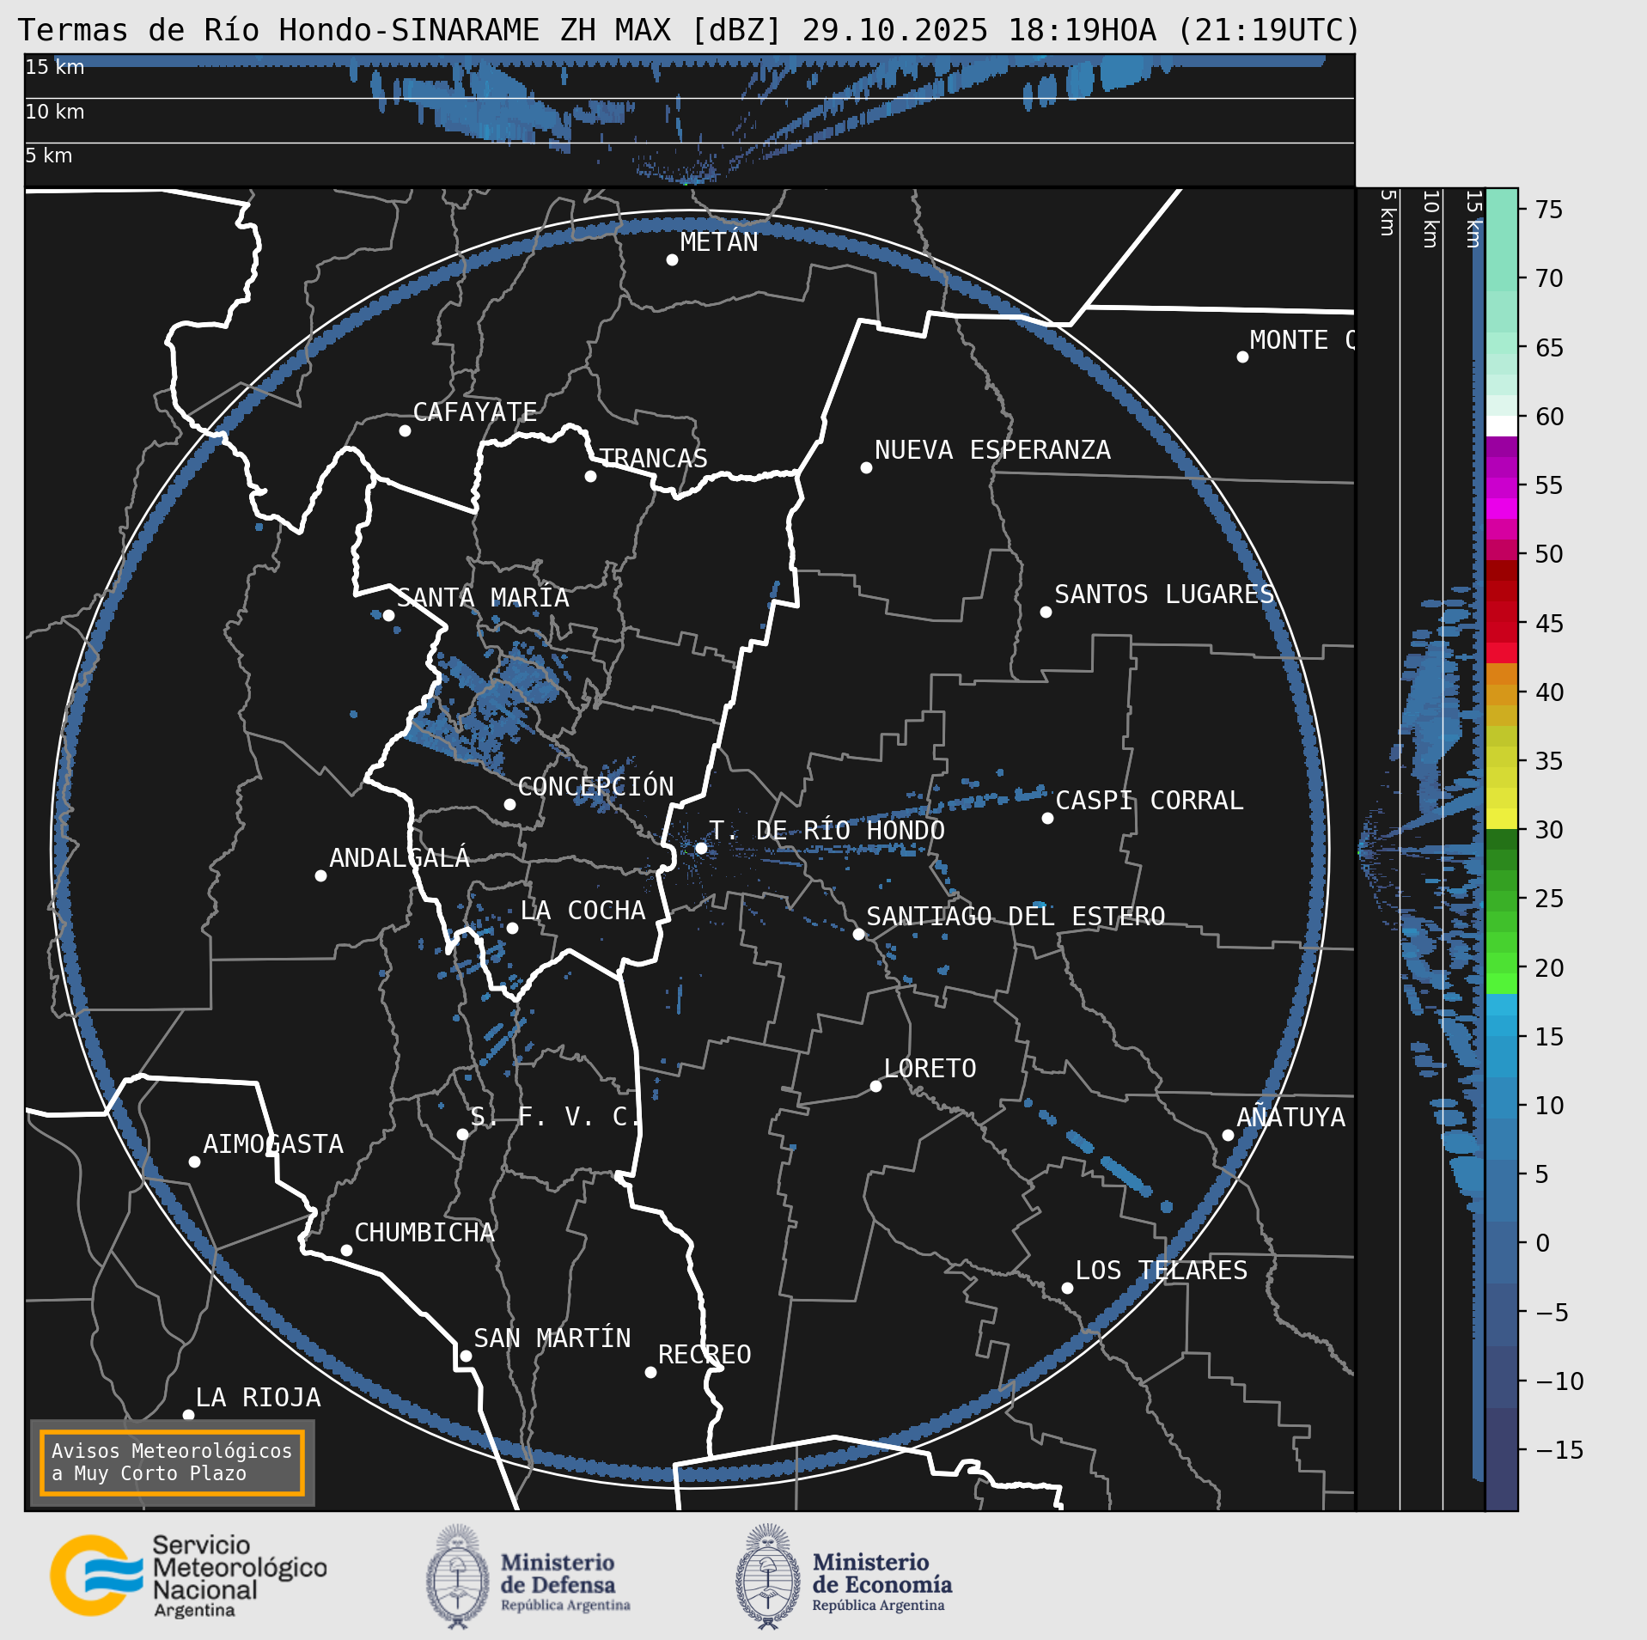Click the "ANDALGALÁ" map label
The width and height of the screenshot is (1647, 1640).
(x=400, y=857)
